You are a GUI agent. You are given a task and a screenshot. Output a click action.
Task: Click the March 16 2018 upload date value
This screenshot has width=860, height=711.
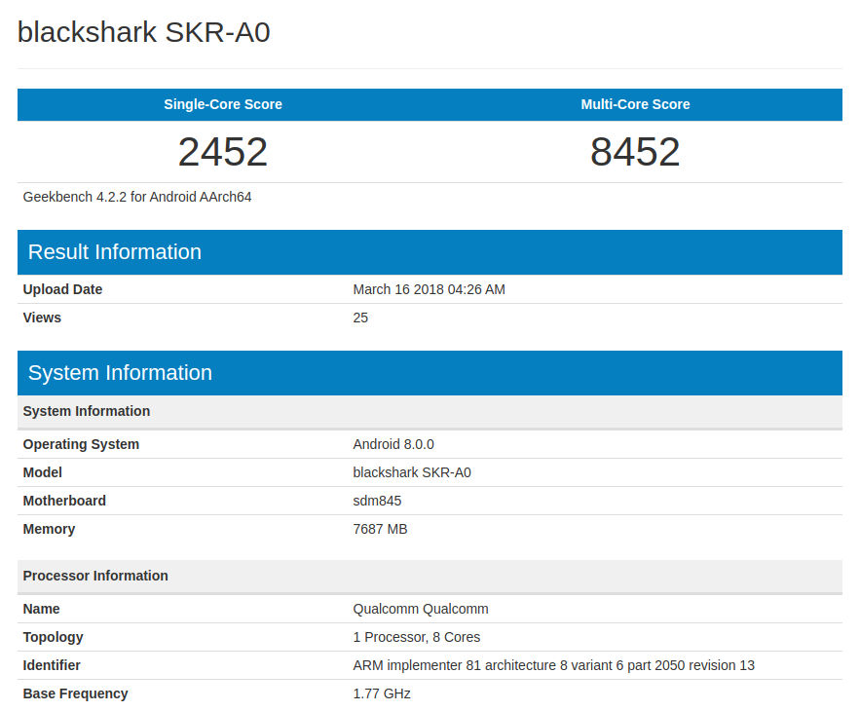coord(430,289)
